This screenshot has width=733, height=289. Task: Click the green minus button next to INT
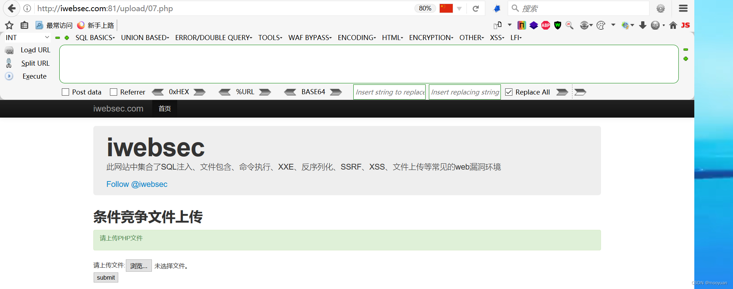pyautogui.click(x=57, y=38)
